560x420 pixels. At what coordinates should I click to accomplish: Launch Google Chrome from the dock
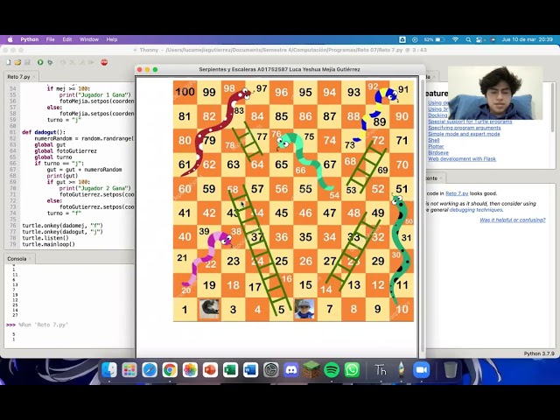pyautogui.click(x=170, y=370)
